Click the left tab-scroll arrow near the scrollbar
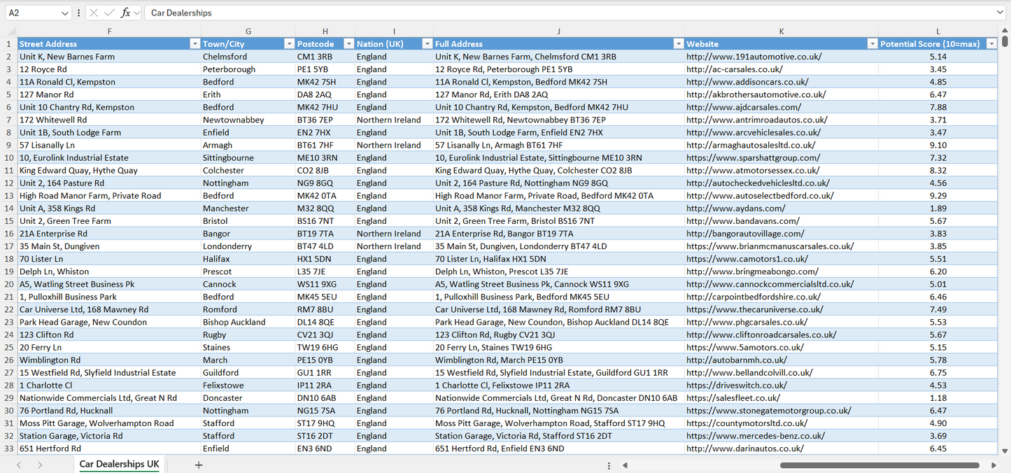 tap(625, 465)
